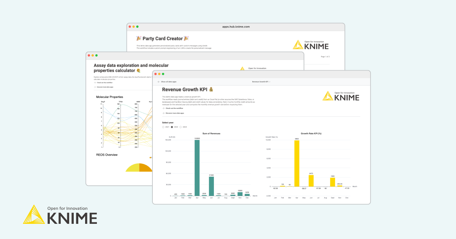The width and height of the screenshot is (456, 239).
Task: Click the money bag emoji in the Revenue Growth KPI title
Action: [x=211, y=90]
